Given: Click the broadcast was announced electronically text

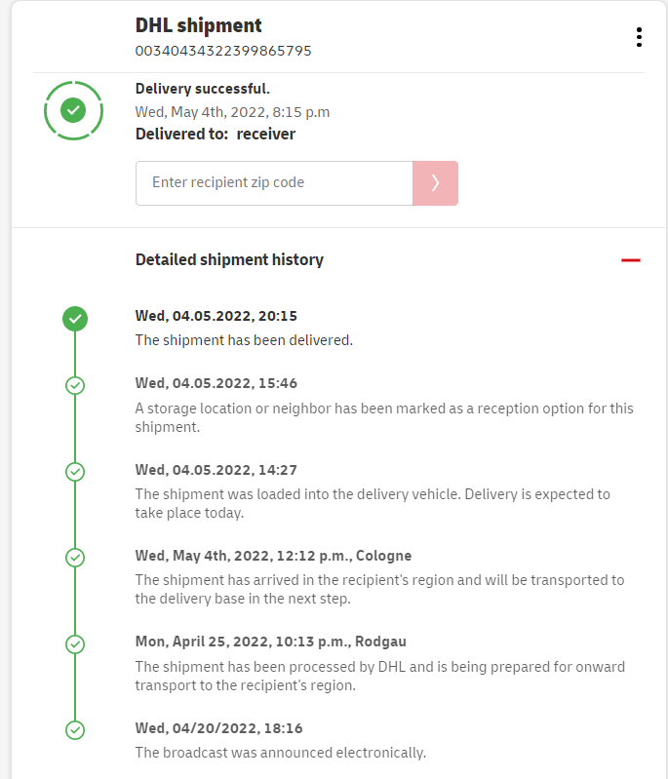Looking at the screenshot, I should point(281,752).
